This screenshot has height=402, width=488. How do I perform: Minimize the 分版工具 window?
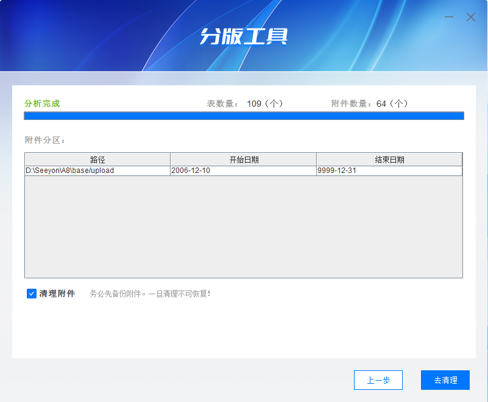click(x=449, y=17)
